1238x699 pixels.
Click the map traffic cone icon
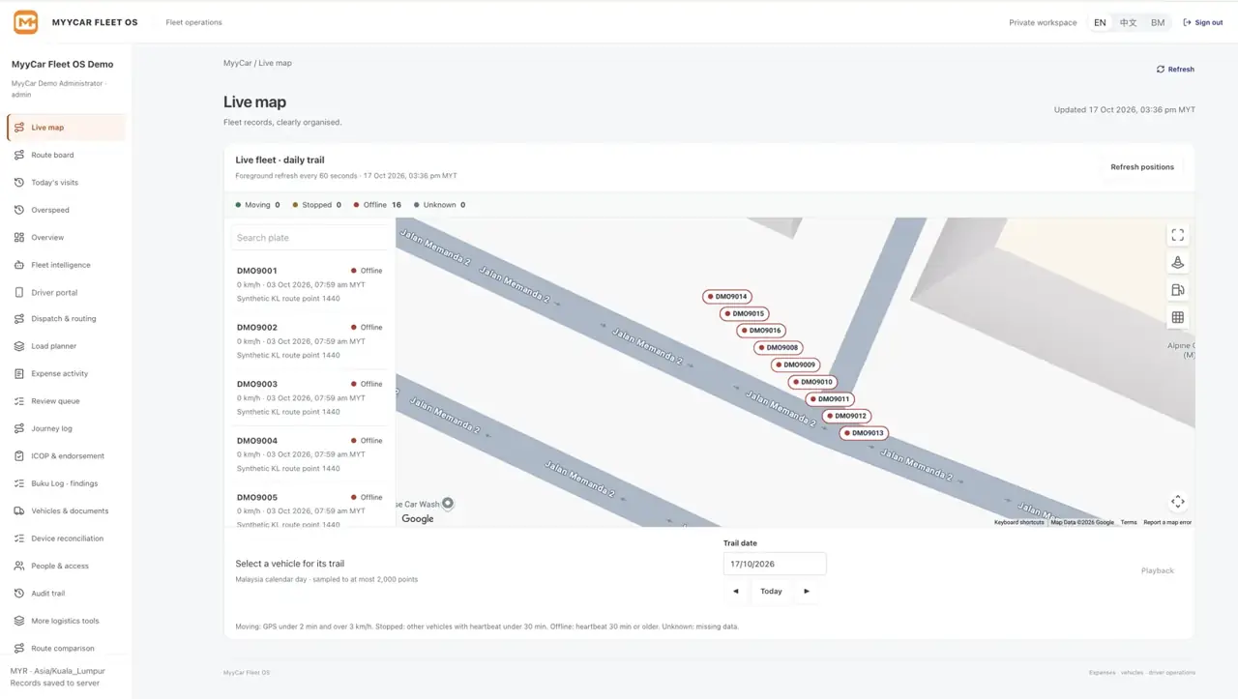pos(1177,262)
